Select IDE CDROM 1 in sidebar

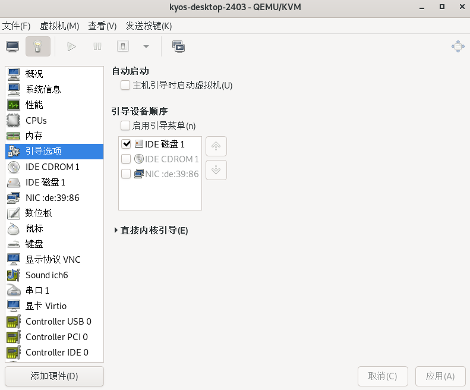(55, 167)
